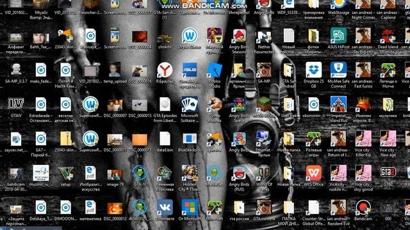The width and height of the screenshot is (410, 230).
Task: Select the temp_upload picture
Action: [x=115, y=70]
